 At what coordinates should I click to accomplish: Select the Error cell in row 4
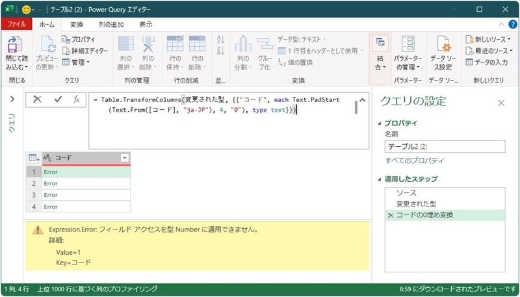(x=86, y=207)
